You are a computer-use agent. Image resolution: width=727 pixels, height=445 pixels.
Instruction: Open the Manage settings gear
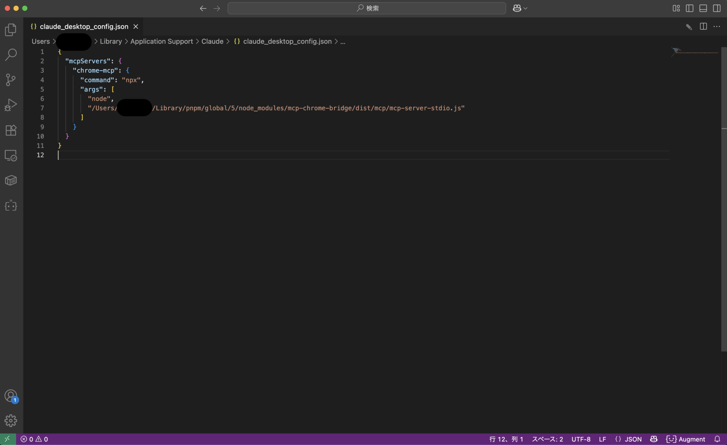click(x=11, y=420)
